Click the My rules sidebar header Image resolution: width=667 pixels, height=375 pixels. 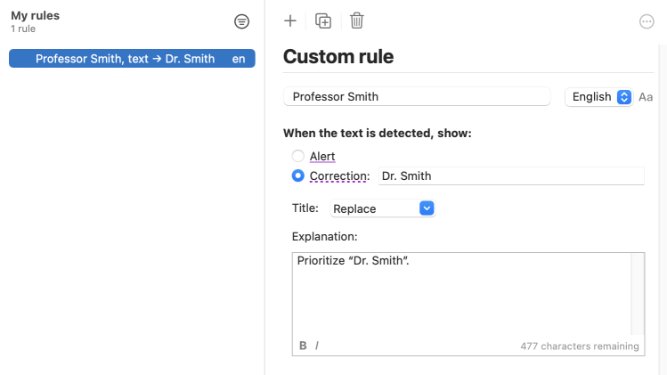point(35,15)
